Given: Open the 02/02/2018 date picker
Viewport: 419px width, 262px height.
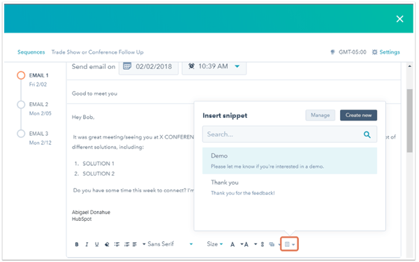Looking at the screenshot, I should tap(149, 66).
